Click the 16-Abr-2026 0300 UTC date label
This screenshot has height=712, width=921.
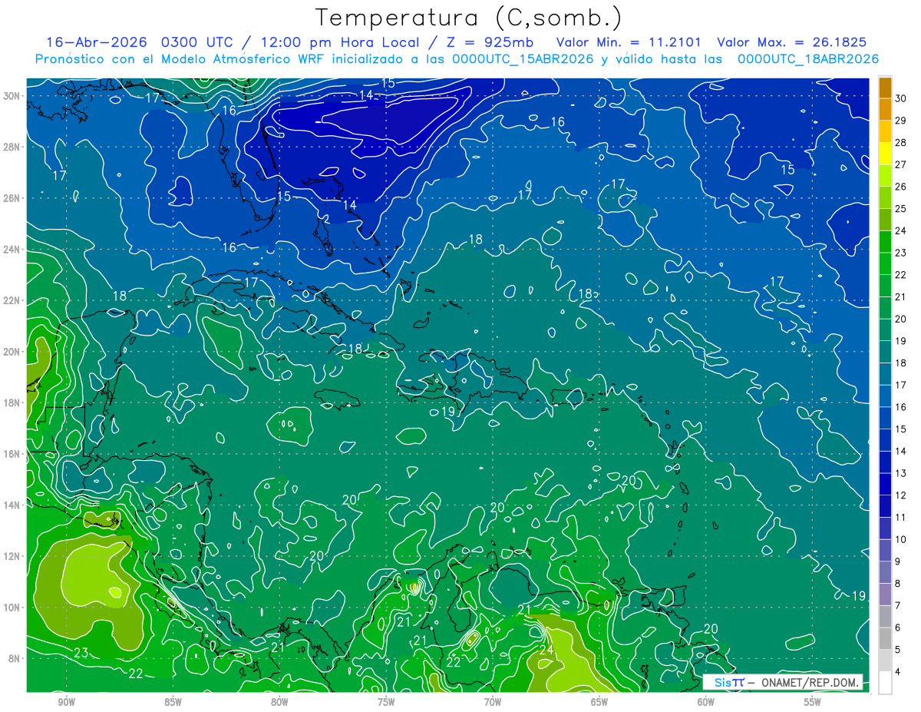121,42
